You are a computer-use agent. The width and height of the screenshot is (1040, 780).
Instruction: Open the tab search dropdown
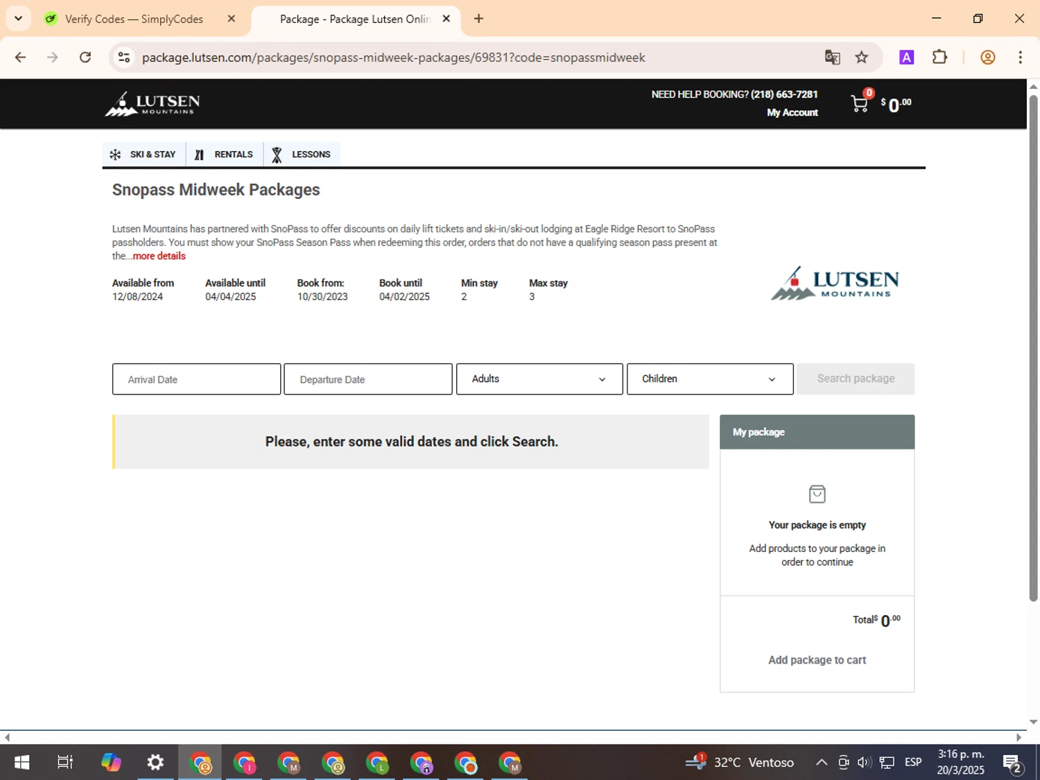[19, 19]
